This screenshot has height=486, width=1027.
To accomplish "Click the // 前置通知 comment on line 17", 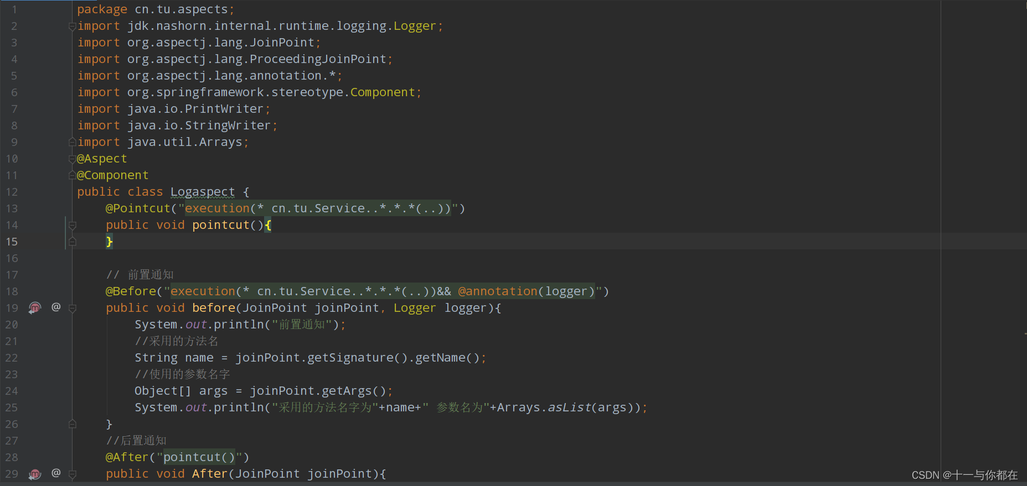I will click(x=140, y=275).
